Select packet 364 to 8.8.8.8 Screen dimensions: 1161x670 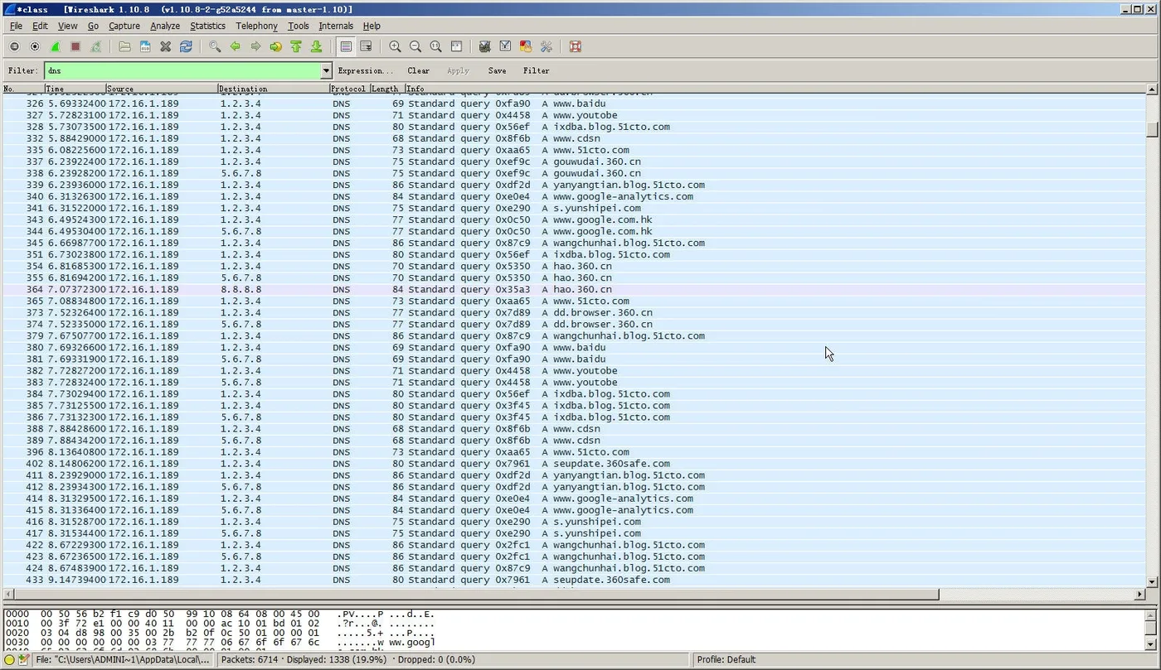pos(574,290)
